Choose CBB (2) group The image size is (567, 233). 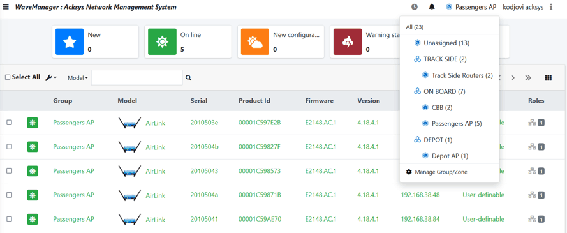442,107
